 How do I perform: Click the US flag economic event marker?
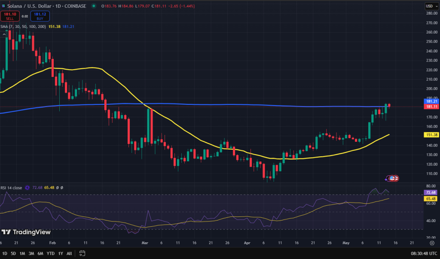[x=392, y=178]
